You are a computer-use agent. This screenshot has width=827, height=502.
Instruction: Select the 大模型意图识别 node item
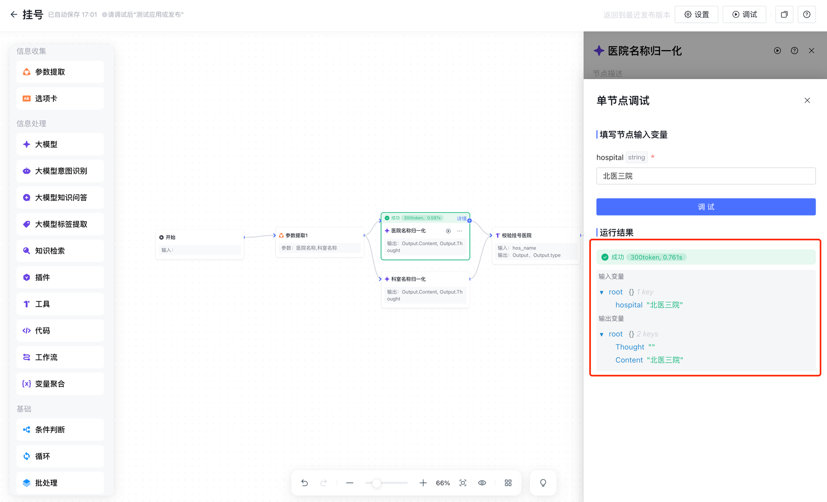(60, 171)
